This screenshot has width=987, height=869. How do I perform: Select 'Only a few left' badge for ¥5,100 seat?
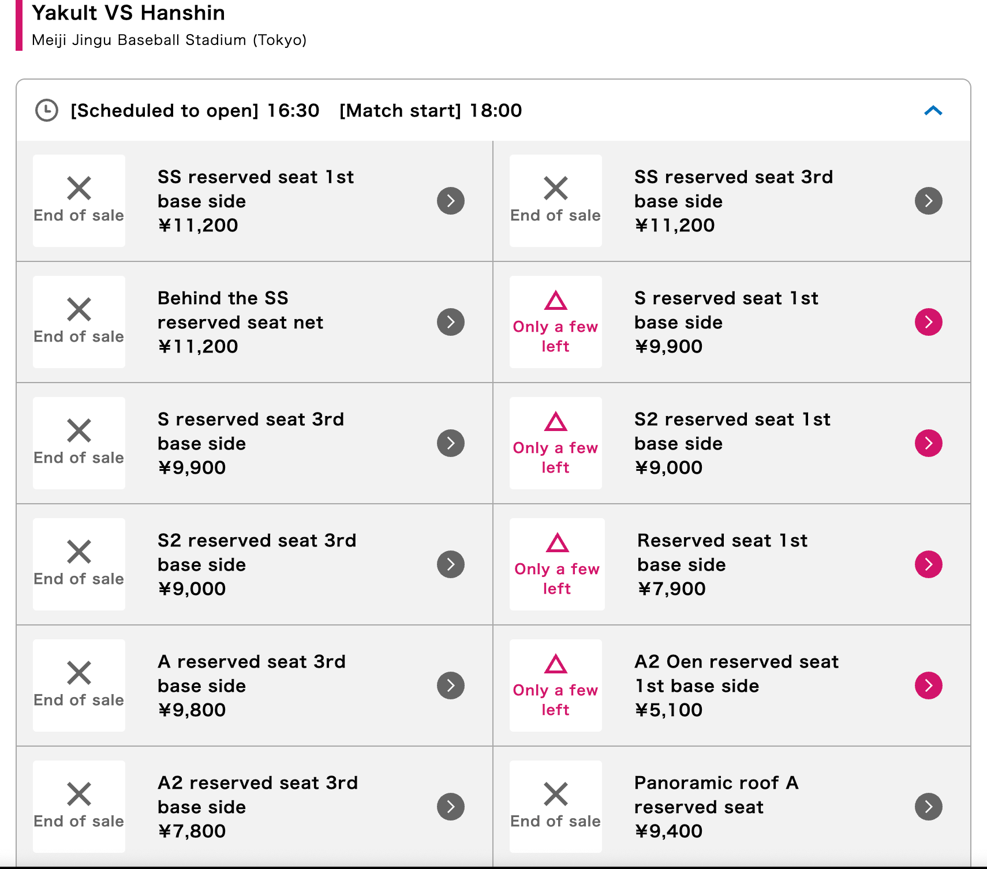tap(555, 686)
